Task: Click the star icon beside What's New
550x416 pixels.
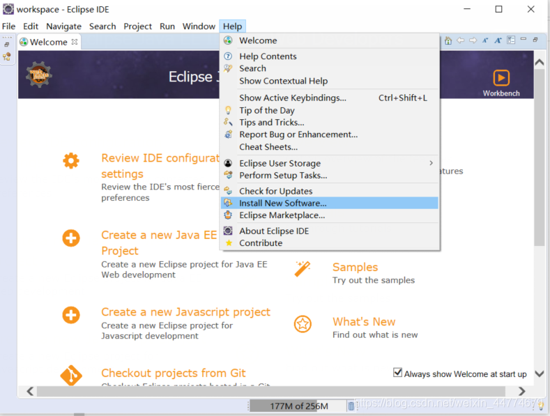Action: [x=303, y=324]
